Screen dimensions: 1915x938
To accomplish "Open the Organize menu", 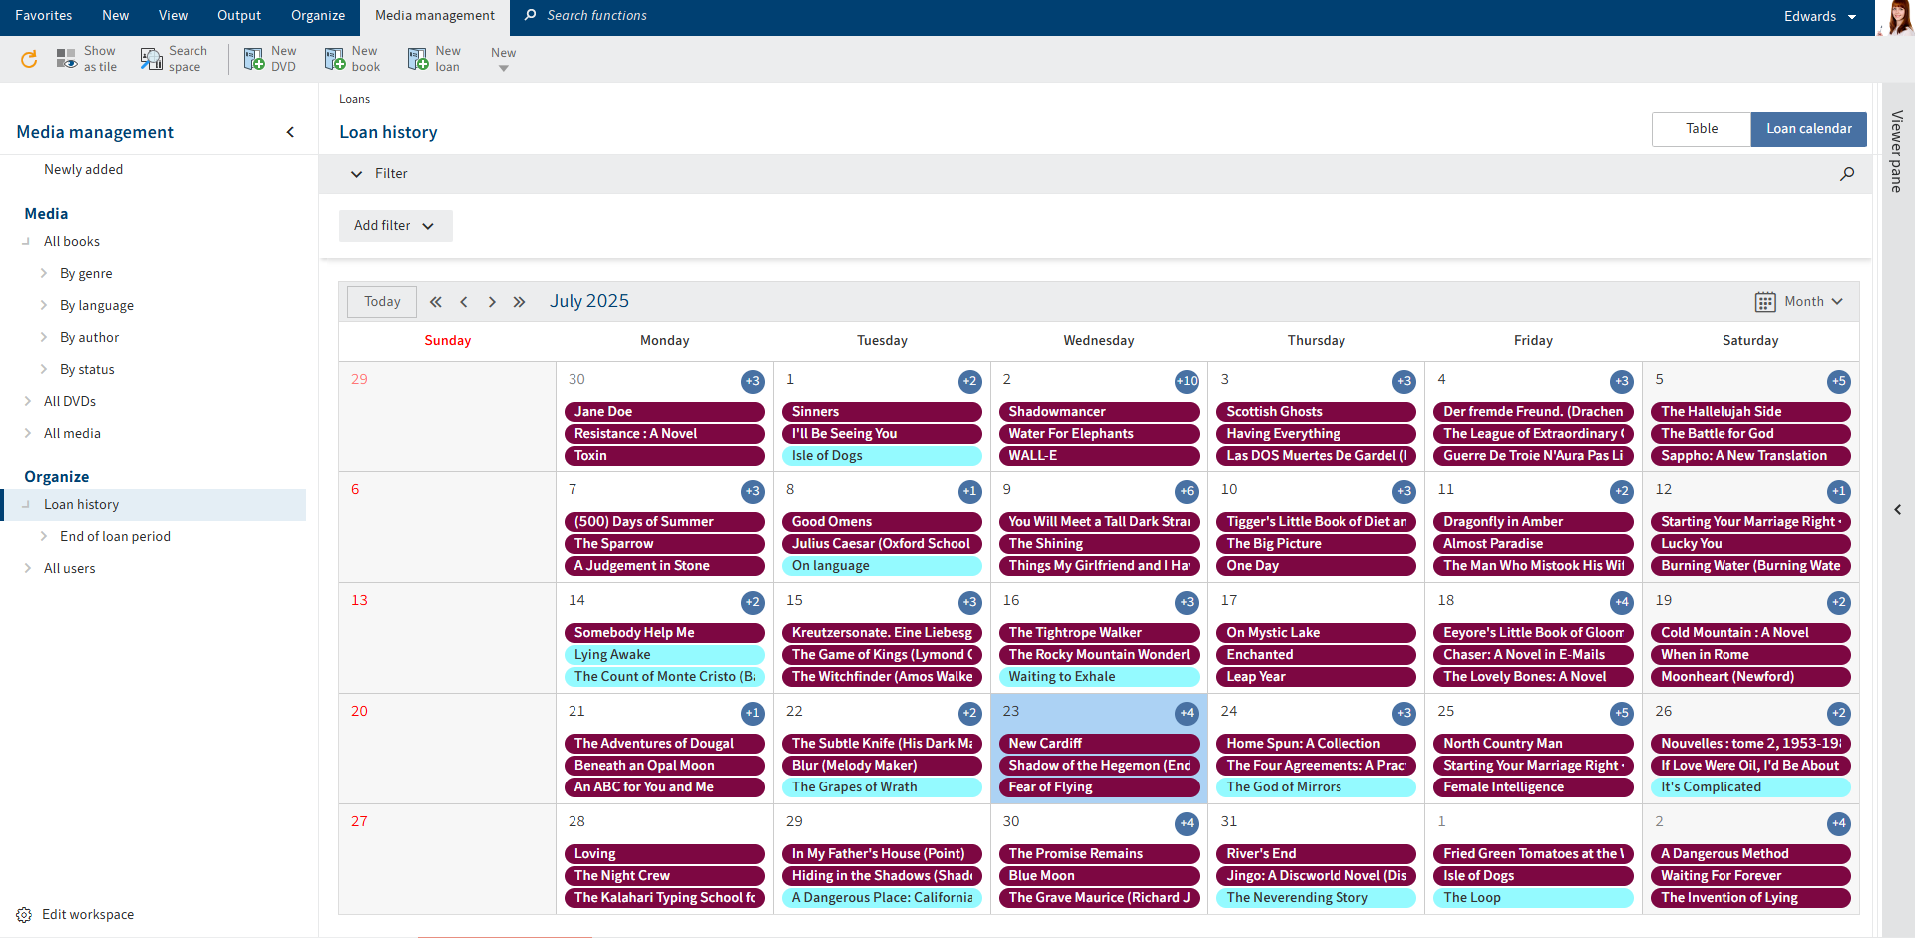I will coord(318,16).
